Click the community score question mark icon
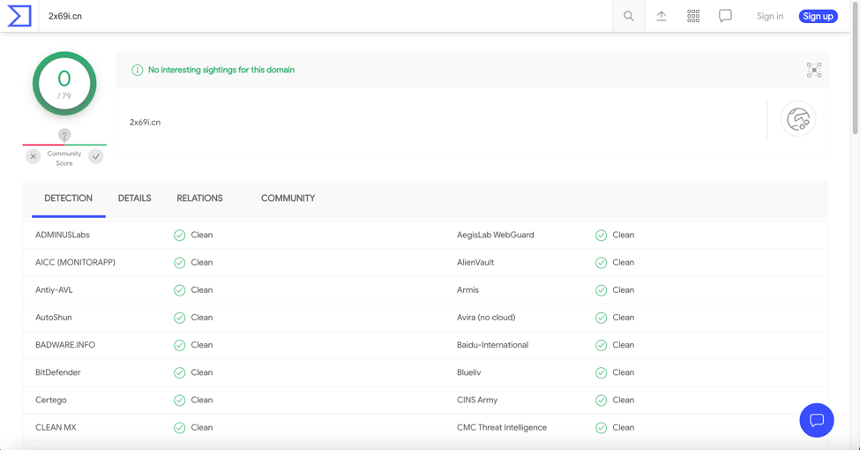Viewport: 860px width, 450px height. point(64,135)
